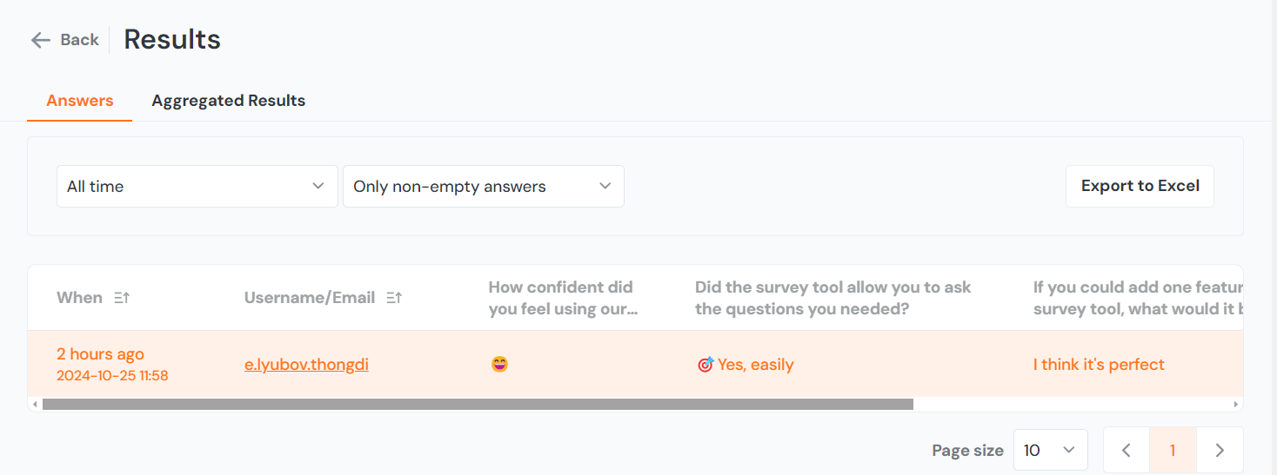Switch to Aggregated Results tab

(228, 101)
